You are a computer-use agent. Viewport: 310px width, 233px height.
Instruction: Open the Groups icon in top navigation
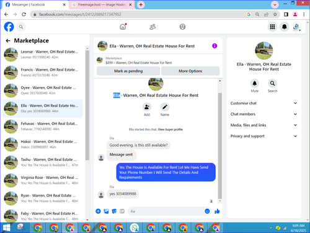(x=182, y=27)
